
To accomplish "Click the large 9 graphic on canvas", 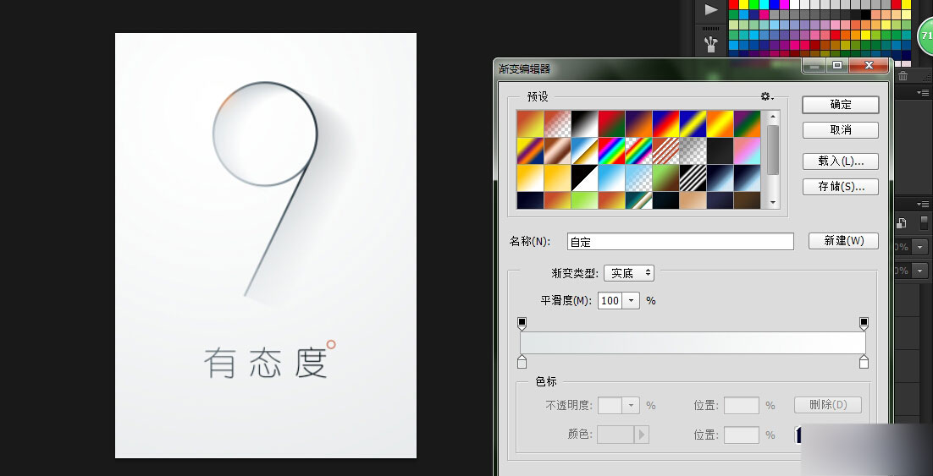I will point(265,189).
